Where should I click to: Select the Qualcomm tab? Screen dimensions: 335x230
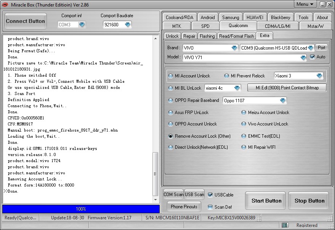238,26
